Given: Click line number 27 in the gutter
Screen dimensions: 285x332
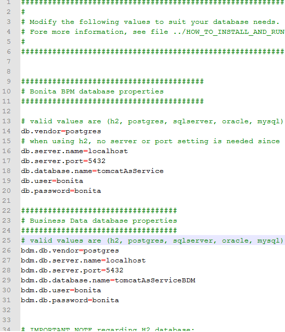Looking at the screenshot, I should pyautogui.click(x=6, y=260).
